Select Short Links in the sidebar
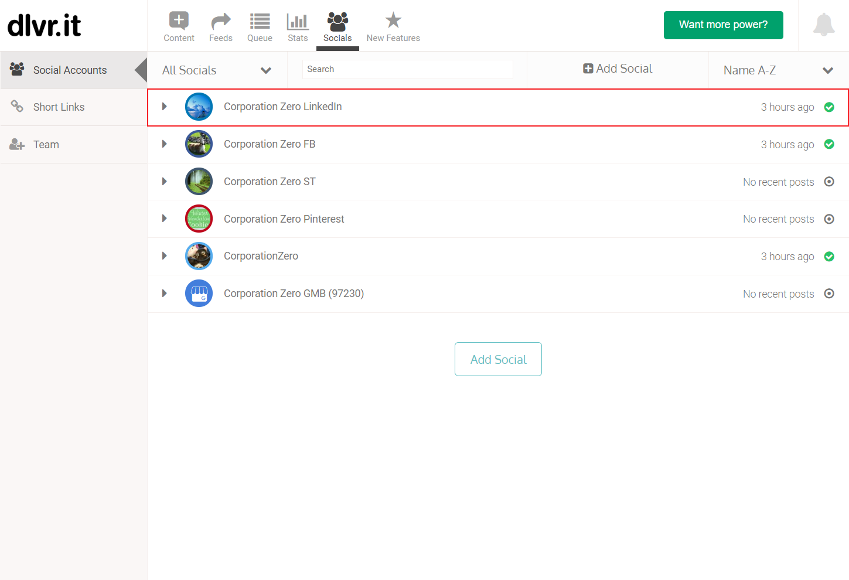 (x=73, y=107)
